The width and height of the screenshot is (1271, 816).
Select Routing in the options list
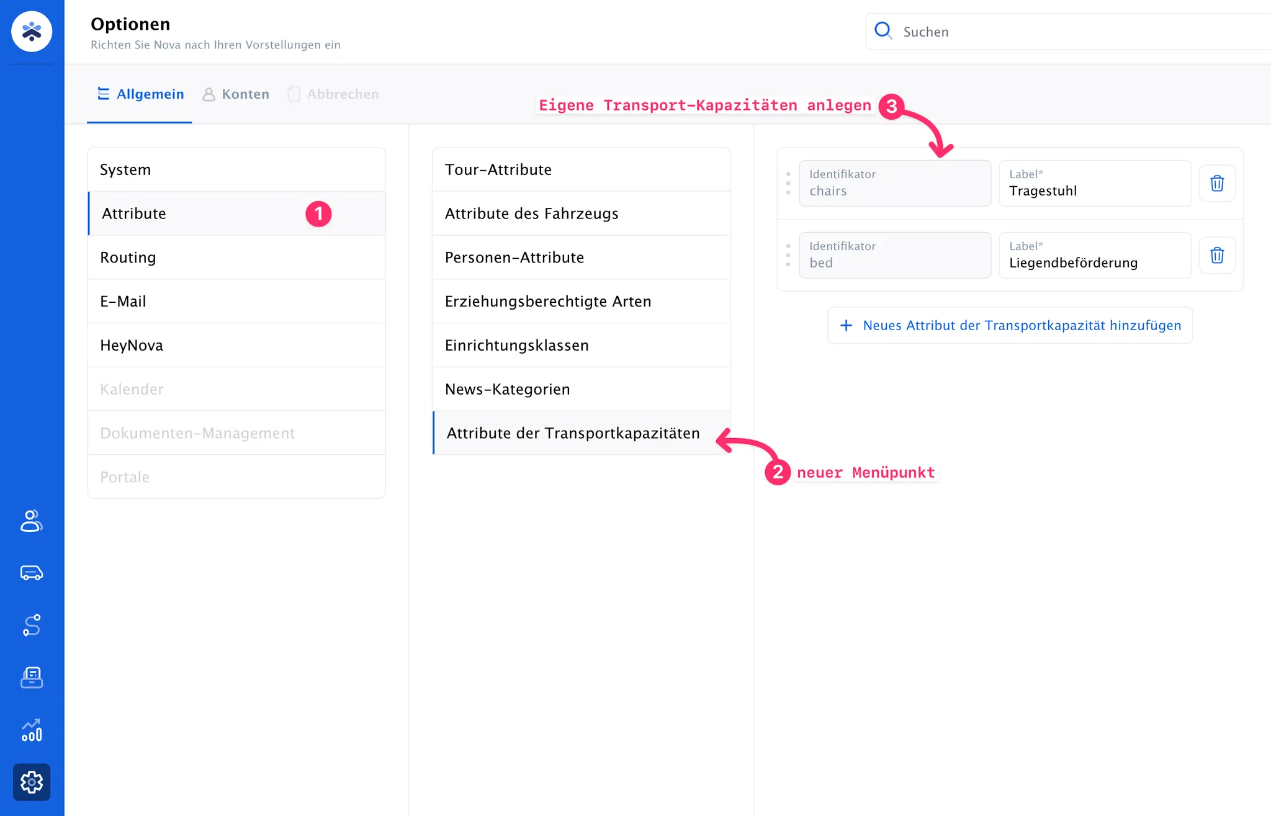(x=236, y=258)
